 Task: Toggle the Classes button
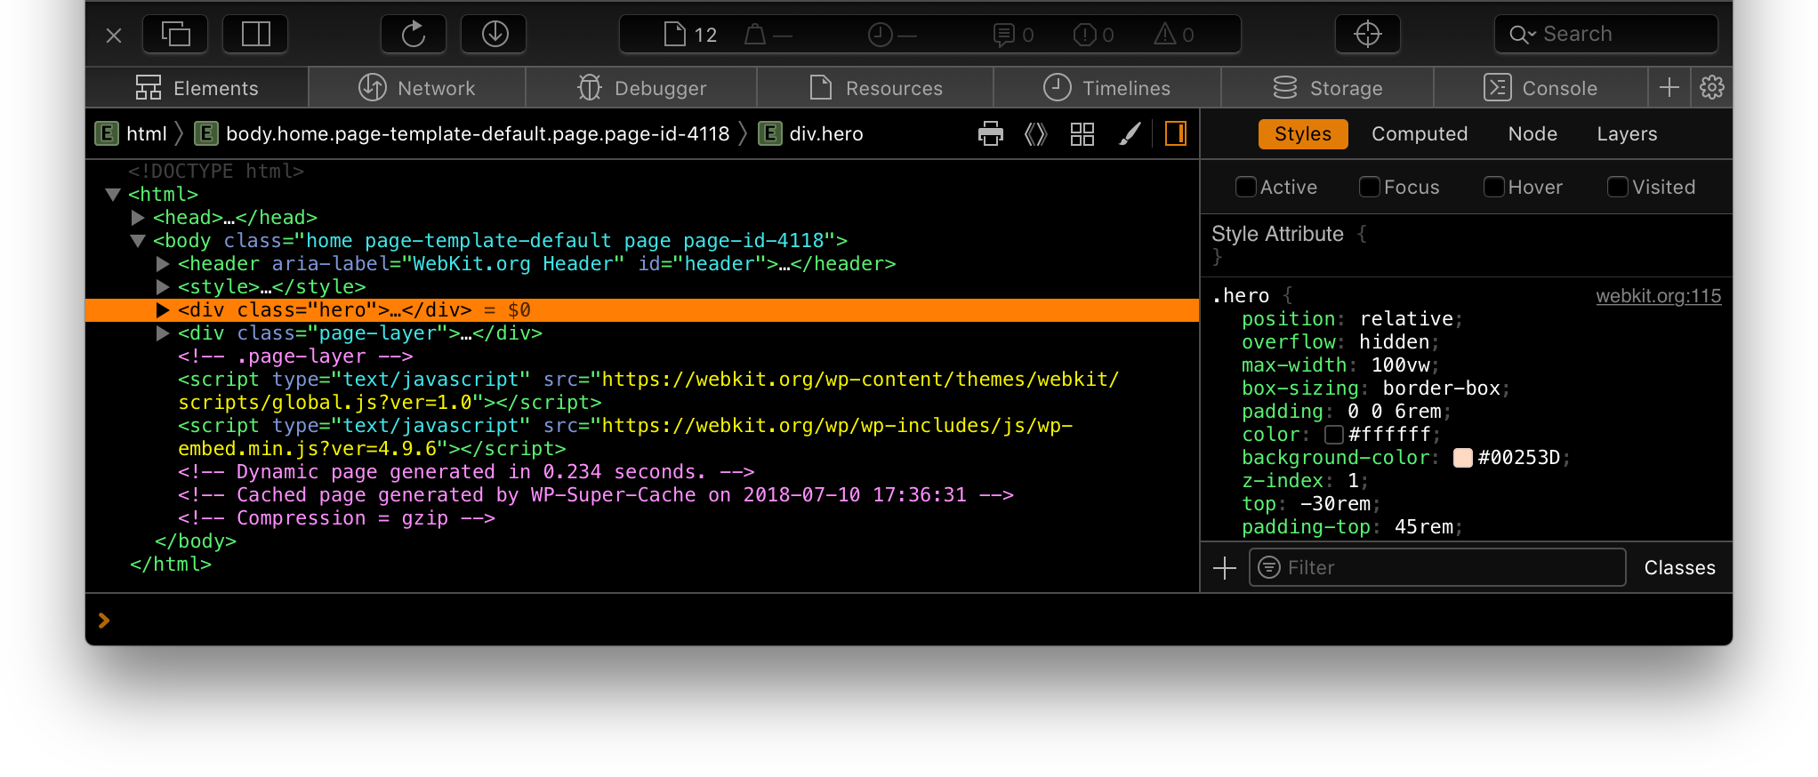pyautogui.click(x=1679, y=567)
